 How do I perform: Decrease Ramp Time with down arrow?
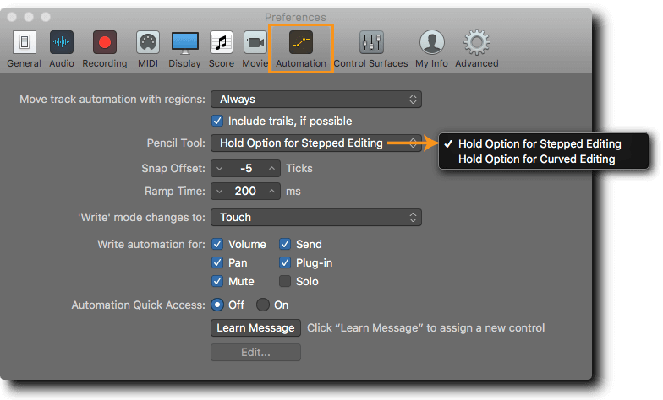220,191
